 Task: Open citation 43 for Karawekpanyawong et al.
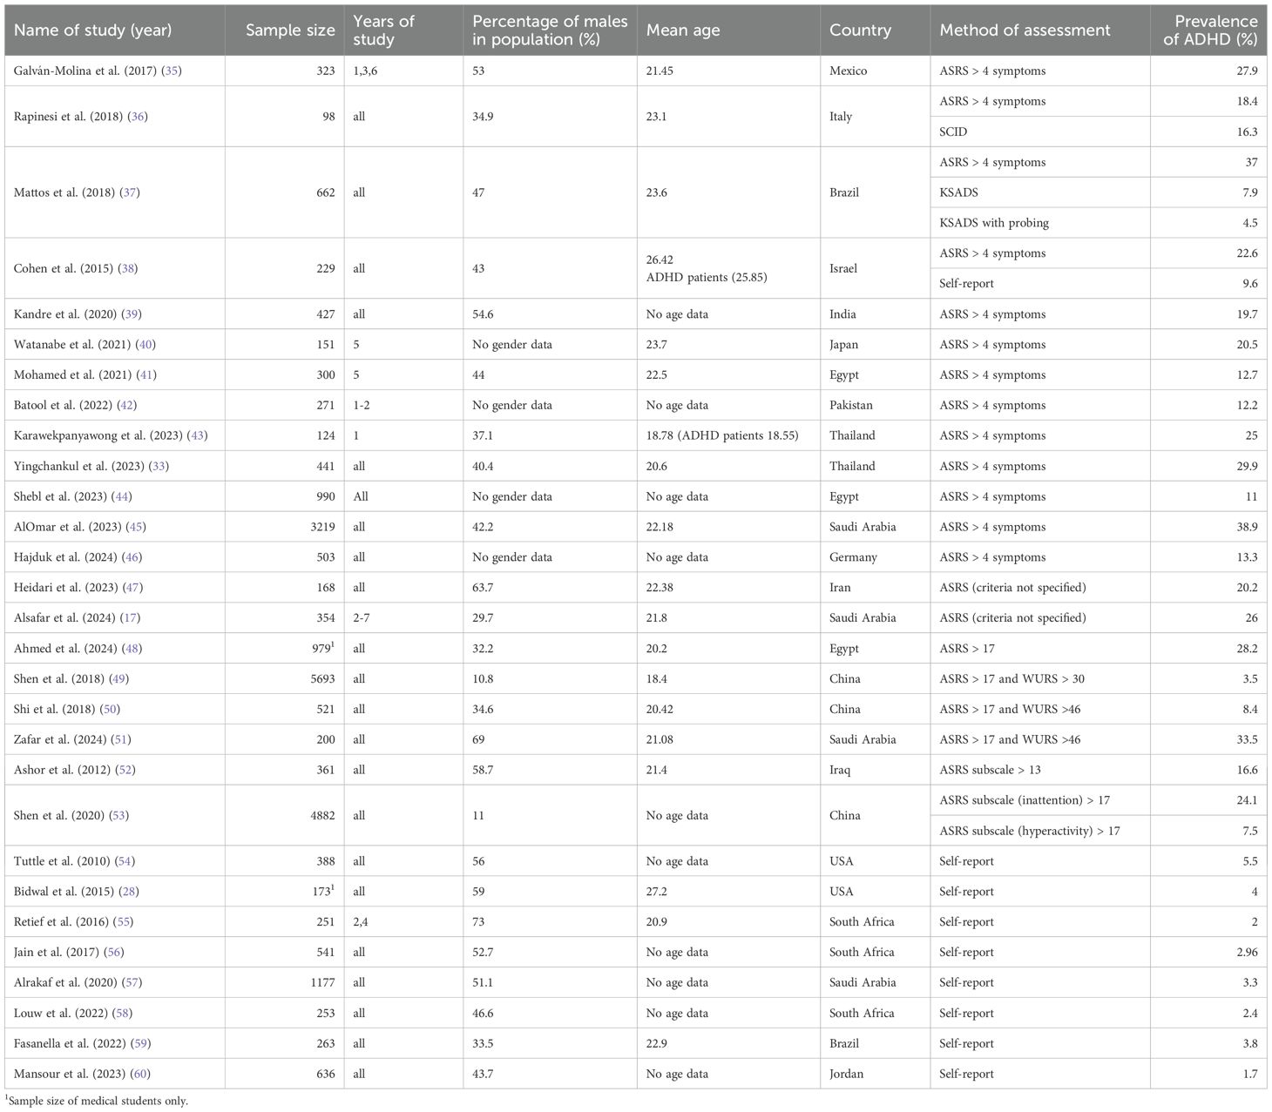(x=198, y=435)
